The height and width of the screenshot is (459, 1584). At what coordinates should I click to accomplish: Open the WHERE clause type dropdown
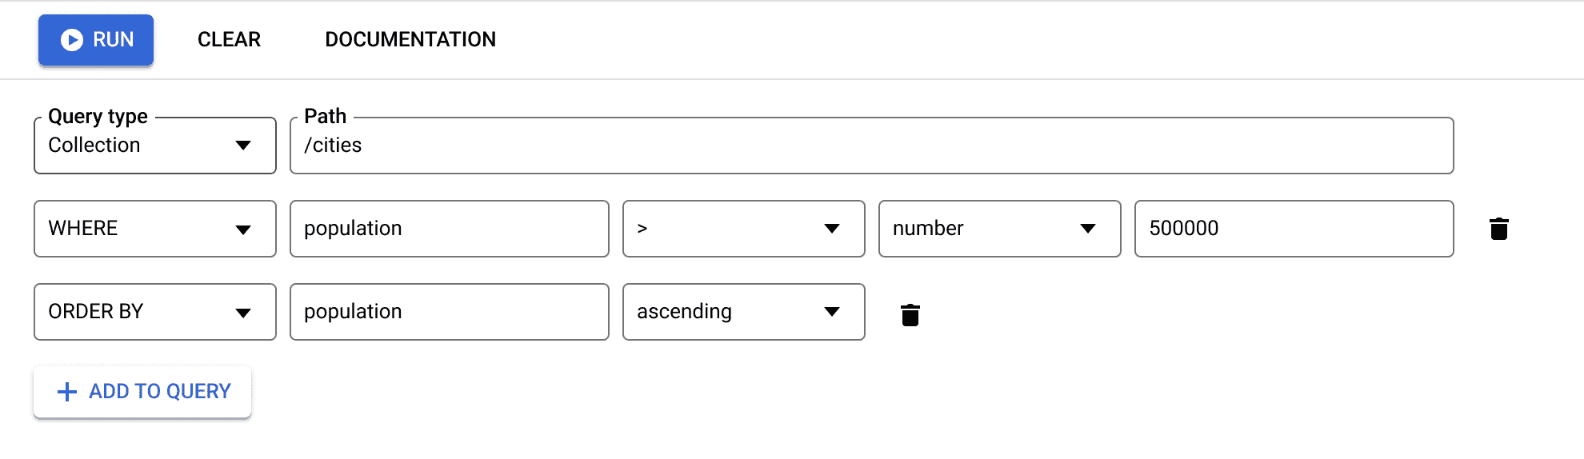pos(154,229)
